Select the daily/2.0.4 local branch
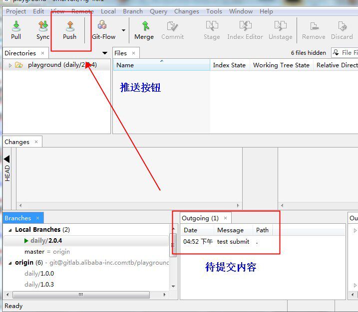 click(49, 241)
